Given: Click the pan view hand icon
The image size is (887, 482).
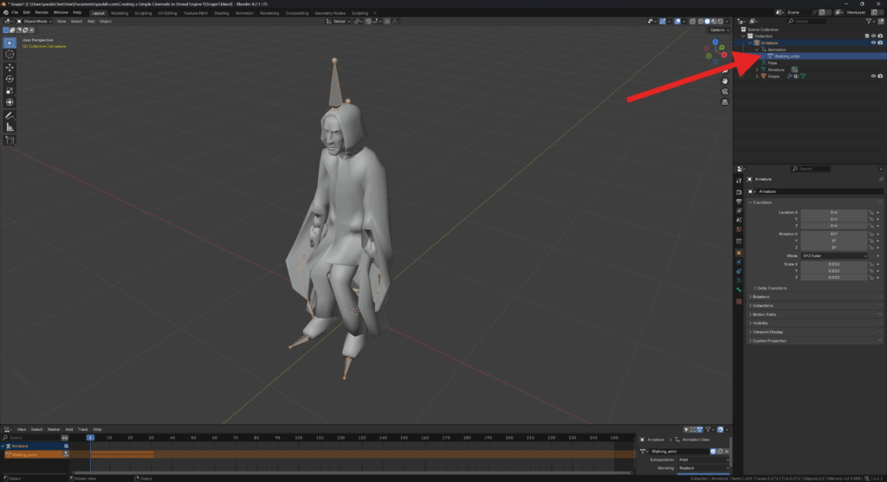Looking at the screenshot, I should pyautogui.click(x=724, y=80).
